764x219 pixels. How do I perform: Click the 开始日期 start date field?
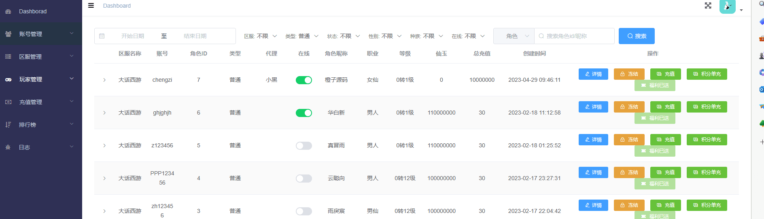(133, 36)
